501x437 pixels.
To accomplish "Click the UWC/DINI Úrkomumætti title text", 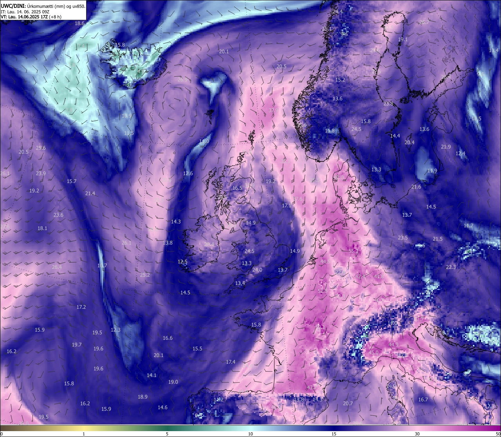I will point(43,6).
